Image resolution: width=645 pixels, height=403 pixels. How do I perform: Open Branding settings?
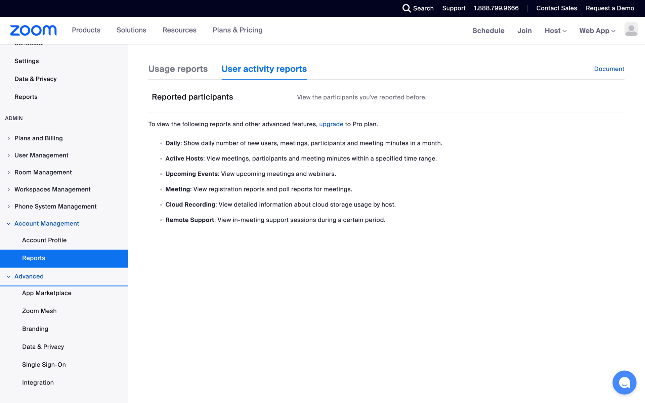35,329
